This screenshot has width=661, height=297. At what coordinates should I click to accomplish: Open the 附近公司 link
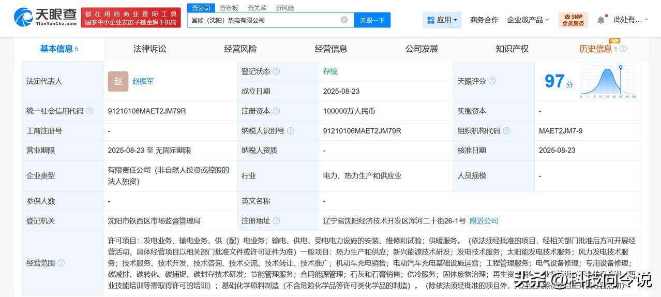pos(484,221)
